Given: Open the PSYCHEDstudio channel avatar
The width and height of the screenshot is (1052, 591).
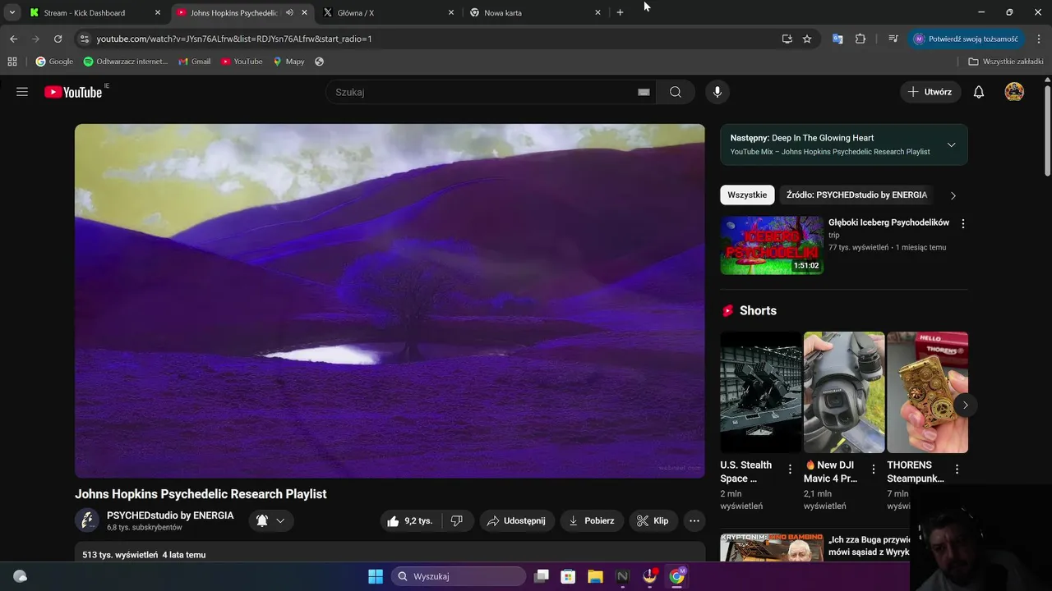Looking at the screenshot, I should [x=87, y=520].
